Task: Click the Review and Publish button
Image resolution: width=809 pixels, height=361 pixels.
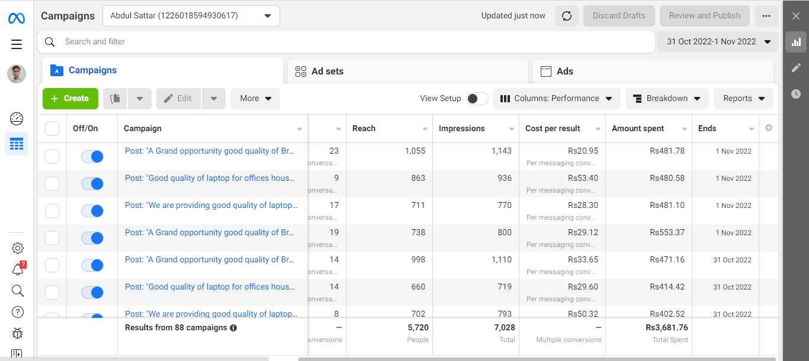Action: point(705,16)
